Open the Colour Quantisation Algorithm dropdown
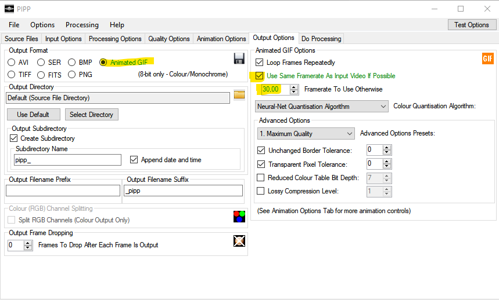Screen dimensions: 499x300 (322, 107)
